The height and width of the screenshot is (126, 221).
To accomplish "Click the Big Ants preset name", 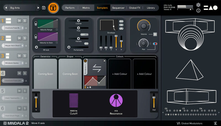I will pyautogui.click(x=15, y=8).
